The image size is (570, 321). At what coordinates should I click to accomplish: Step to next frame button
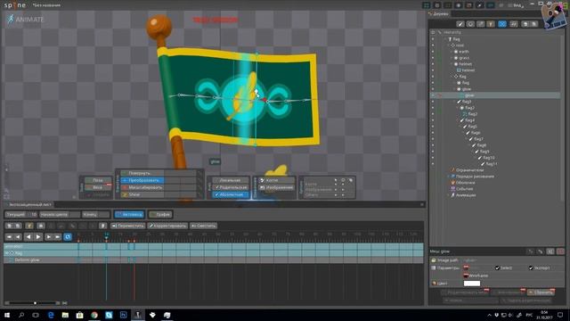click(49, 237)
